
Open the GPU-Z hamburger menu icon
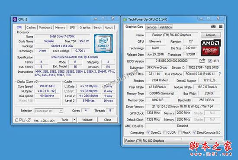[221, 26]
